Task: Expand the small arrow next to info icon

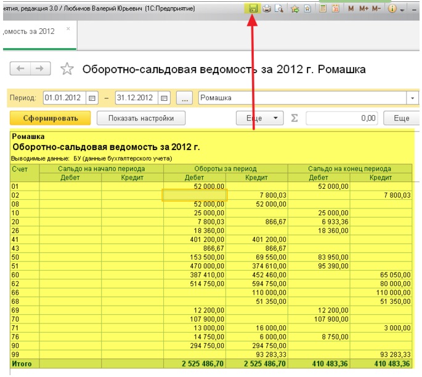Action: click(402, 10)
